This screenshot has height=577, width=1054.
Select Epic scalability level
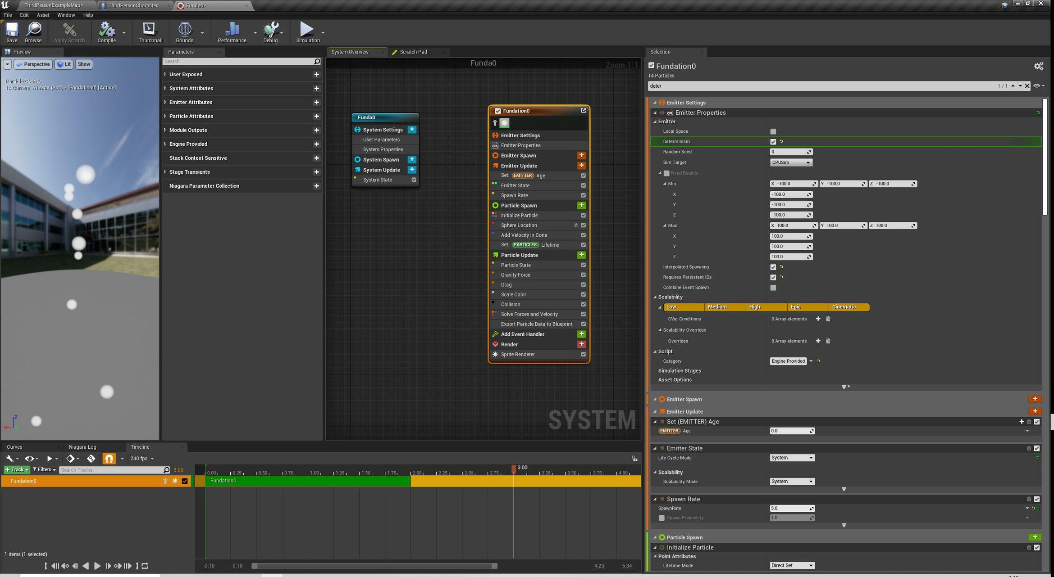coord(808,307)
